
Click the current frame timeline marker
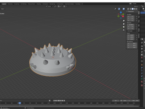coord(20,103)
